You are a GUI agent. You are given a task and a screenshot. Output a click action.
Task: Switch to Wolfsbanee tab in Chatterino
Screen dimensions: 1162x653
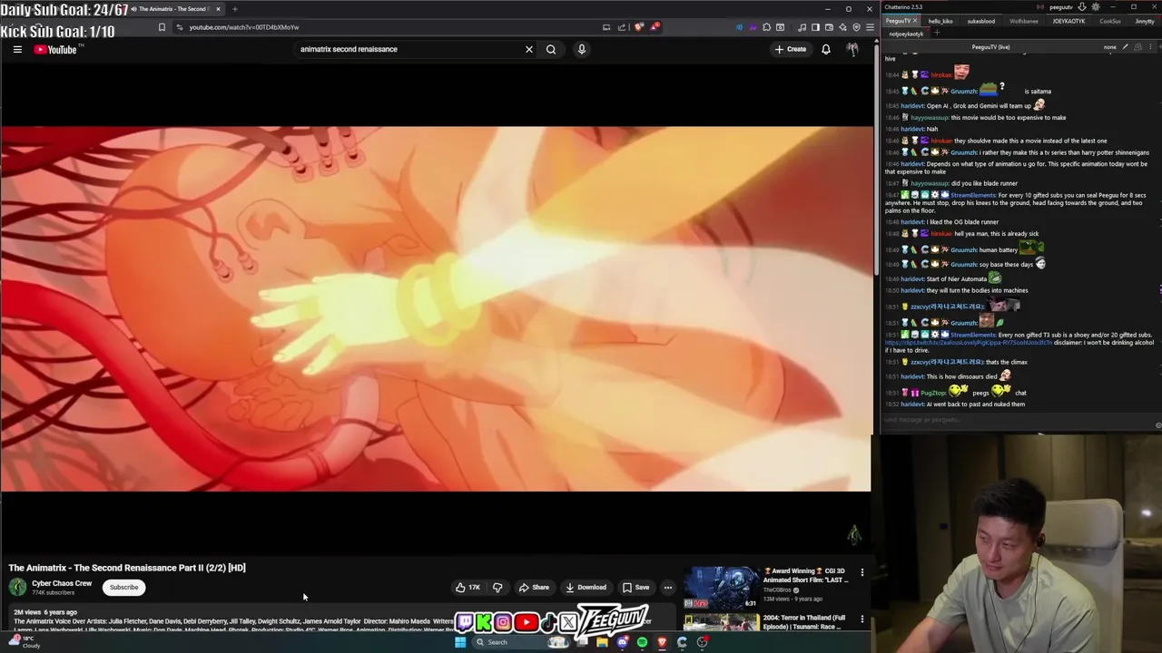click(x=1024, y=21)
